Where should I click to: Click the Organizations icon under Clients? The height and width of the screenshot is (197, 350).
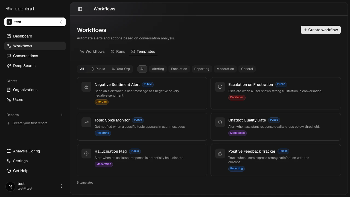pos(9,90)
